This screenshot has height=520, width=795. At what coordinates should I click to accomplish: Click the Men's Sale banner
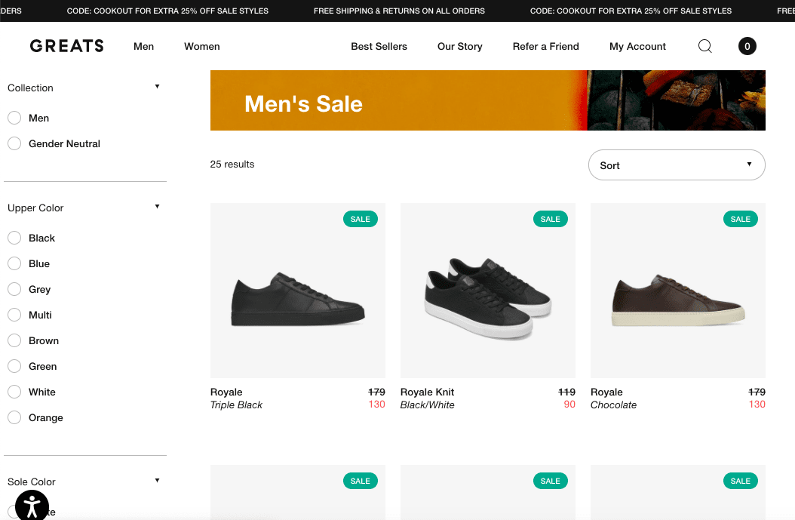click(488, 100)
